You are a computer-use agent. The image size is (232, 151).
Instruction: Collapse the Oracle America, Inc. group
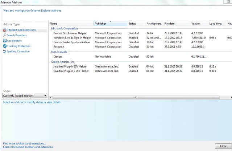click(63, 62)
